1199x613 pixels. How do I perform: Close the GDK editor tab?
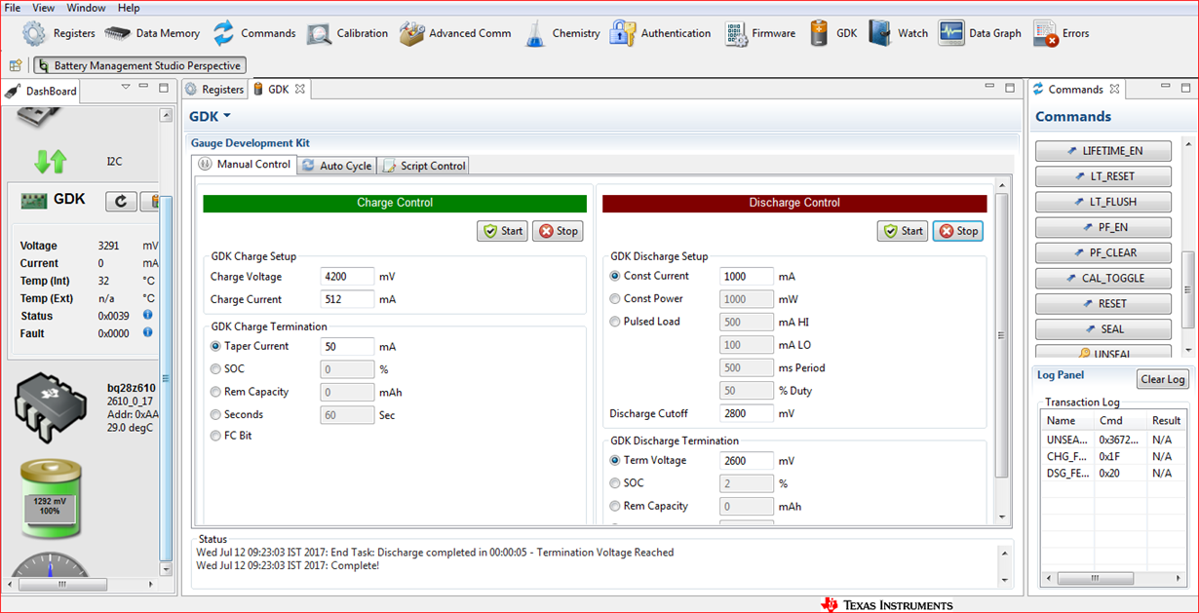[x=300, y=89]
